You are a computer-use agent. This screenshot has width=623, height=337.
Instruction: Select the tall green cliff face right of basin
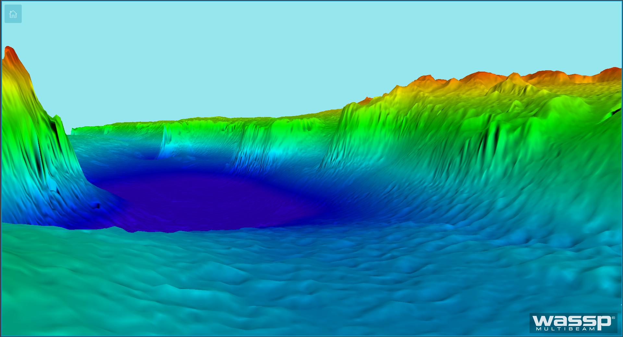click(373, 130)
